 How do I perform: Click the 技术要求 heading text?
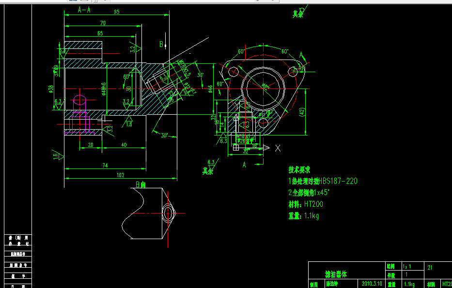click(x=300, y=170)
